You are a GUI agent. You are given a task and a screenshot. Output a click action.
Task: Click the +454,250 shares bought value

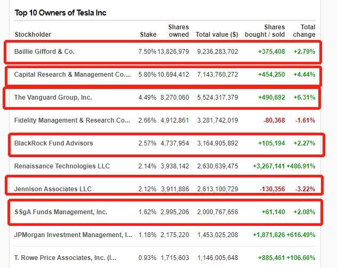(271, 75)
